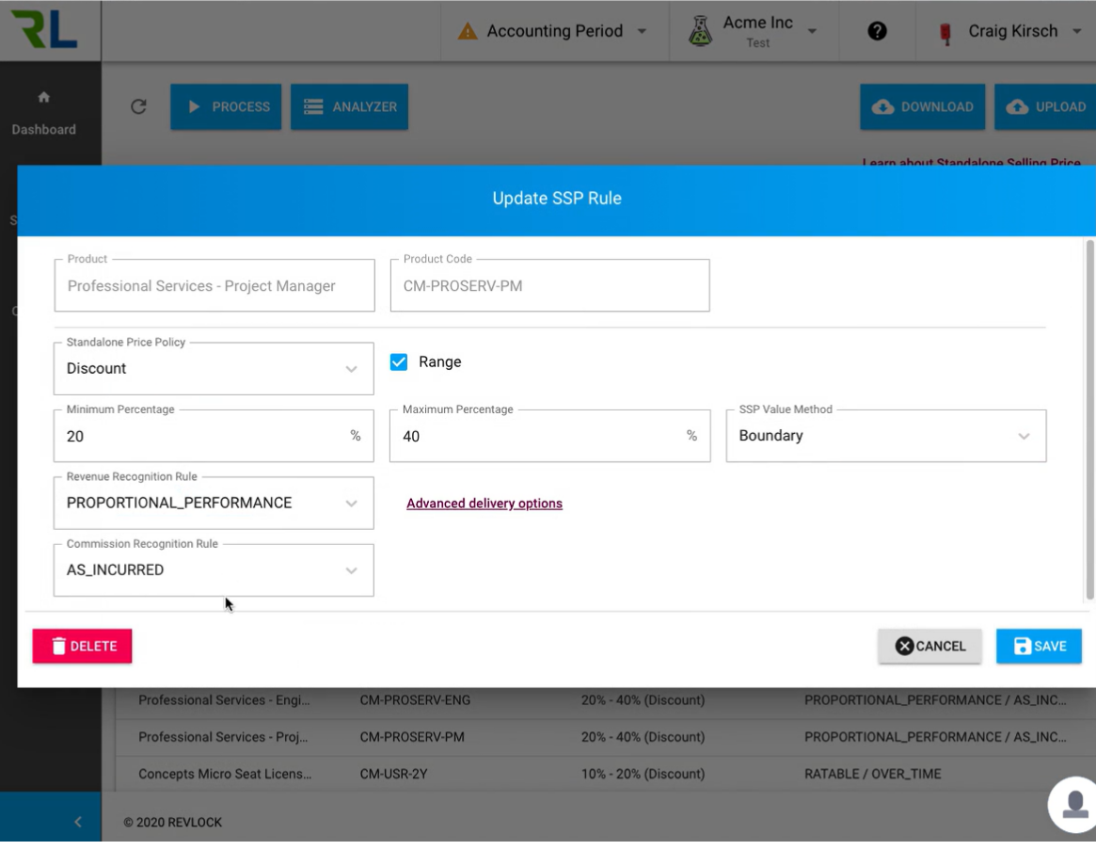Open the help question mark icon

click(877, 30)
